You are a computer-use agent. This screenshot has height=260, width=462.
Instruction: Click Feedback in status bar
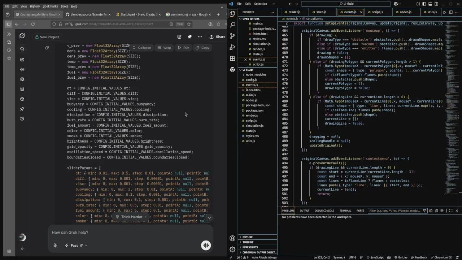pyautogui.click(x=418, y=257)
